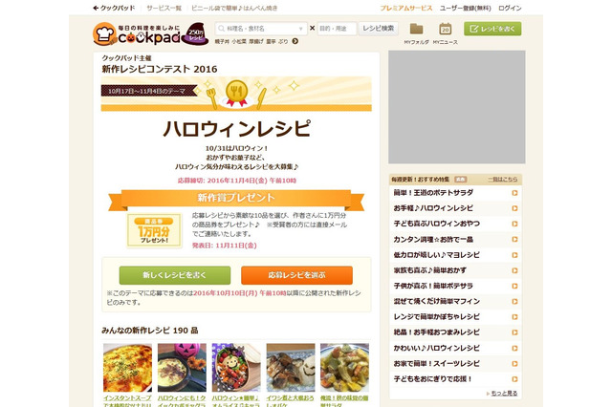Click the 親子丼 suggested keyword

pos(222,41)
